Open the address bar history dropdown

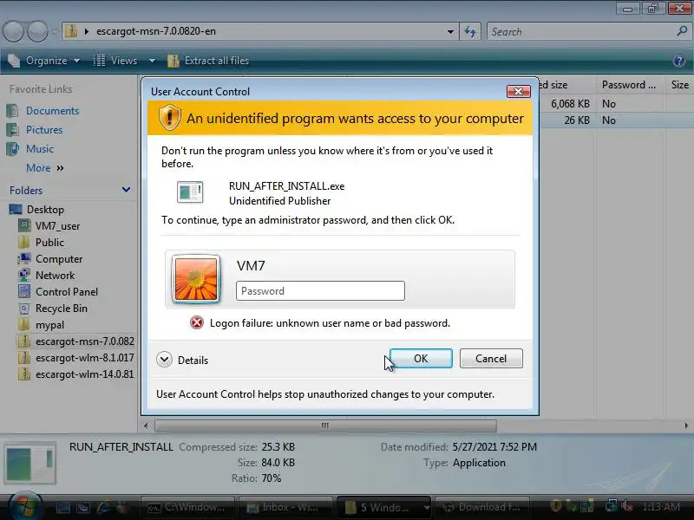450,31
